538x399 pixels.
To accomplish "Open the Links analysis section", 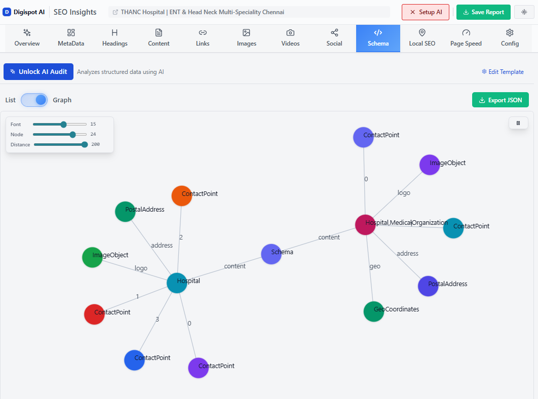I will pyautogui.click(x=202, y=32).
